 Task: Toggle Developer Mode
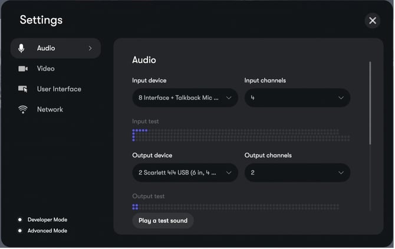[19, 219]
